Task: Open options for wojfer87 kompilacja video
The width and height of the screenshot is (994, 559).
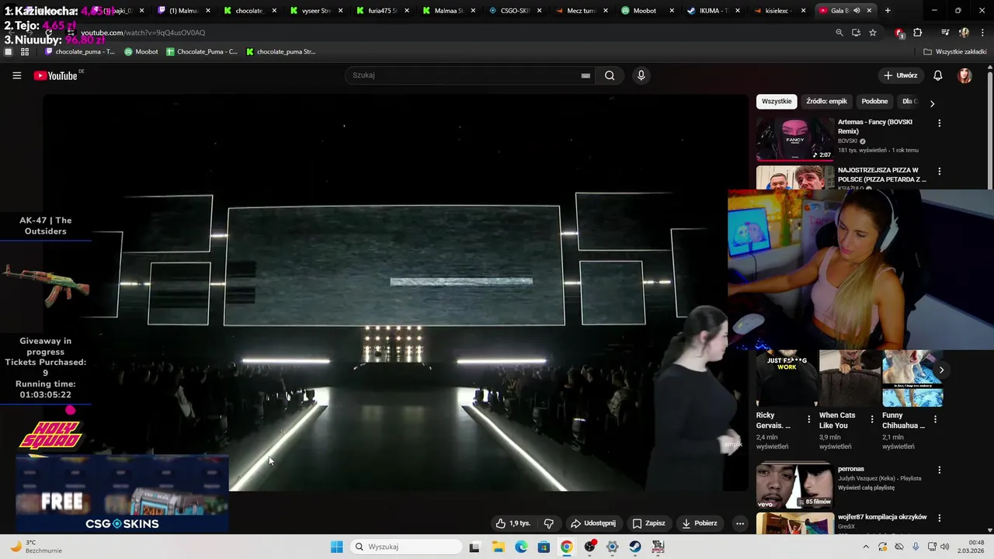Action: 939,518
